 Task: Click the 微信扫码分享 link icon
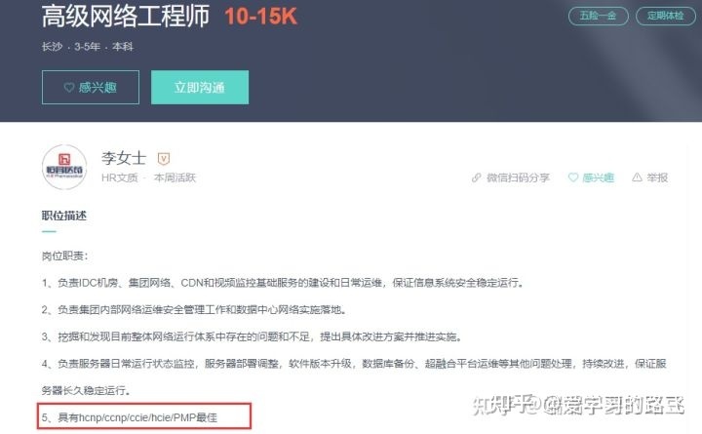point(477,178)
